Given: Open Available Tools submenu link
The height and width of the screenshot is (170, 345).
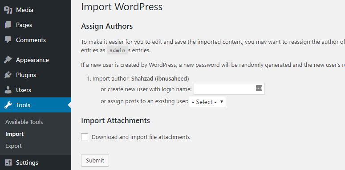Looking at the screenshot, I should 24,122.
